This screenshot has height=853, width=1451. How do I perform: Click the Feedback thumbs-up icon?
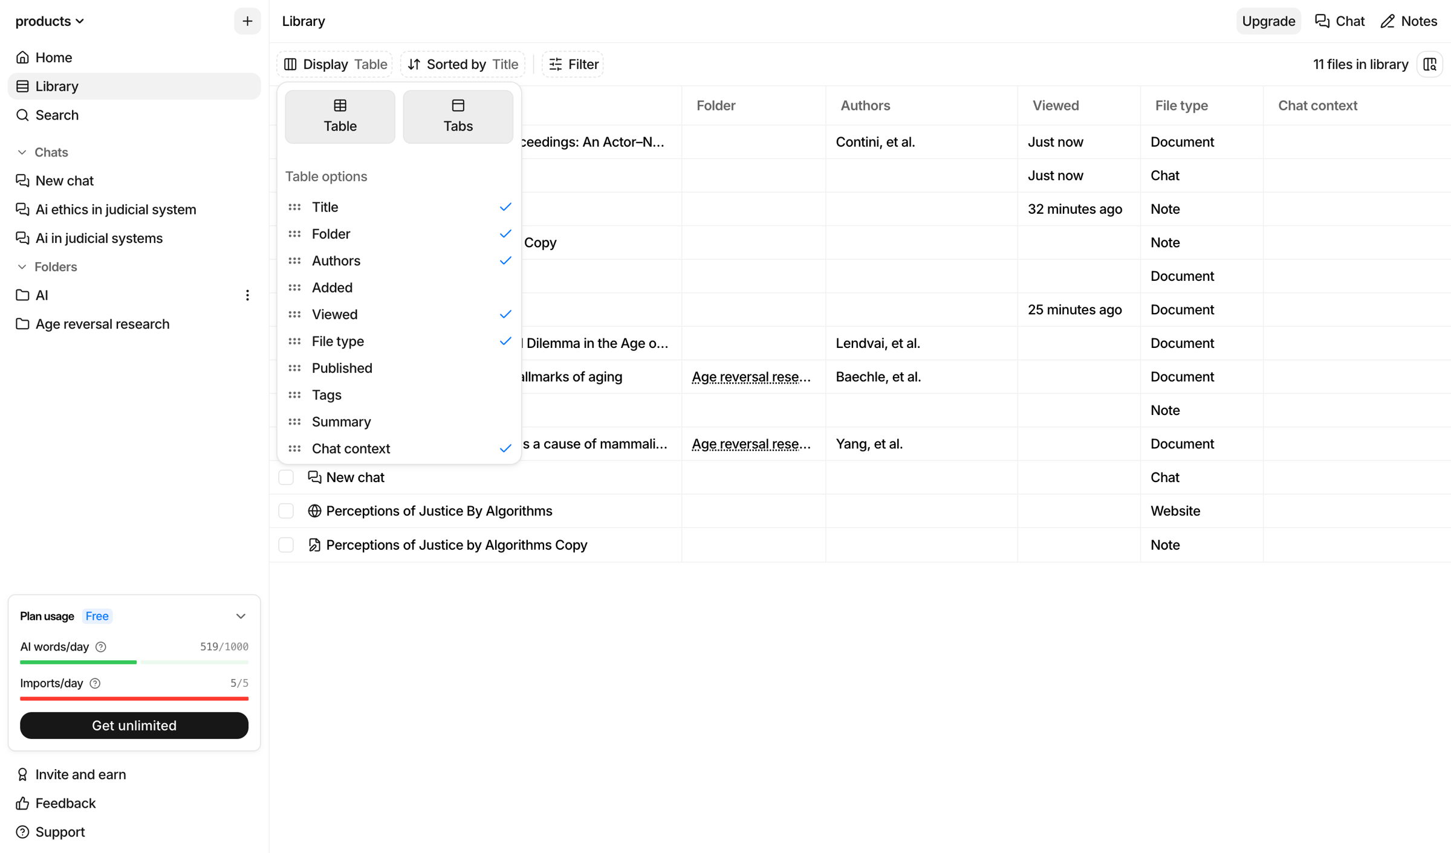tap(22, 803)
